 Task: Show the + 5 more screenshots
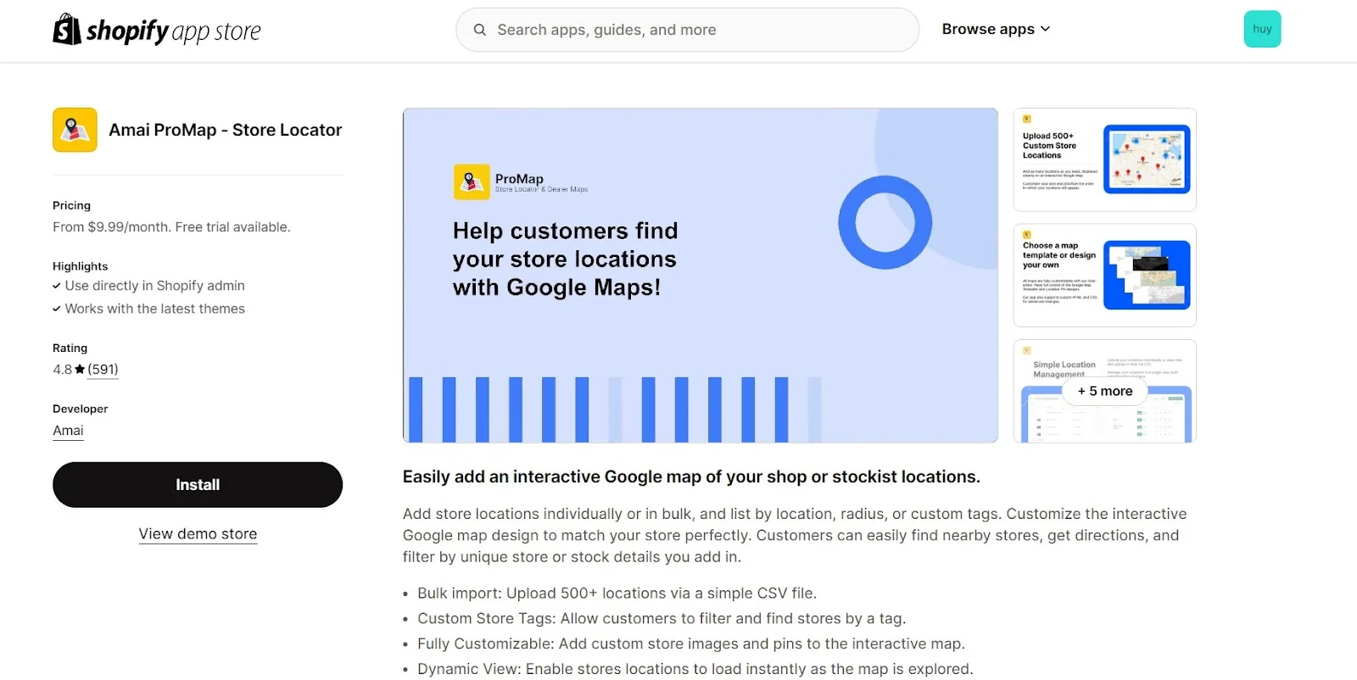coord(1104,391)
